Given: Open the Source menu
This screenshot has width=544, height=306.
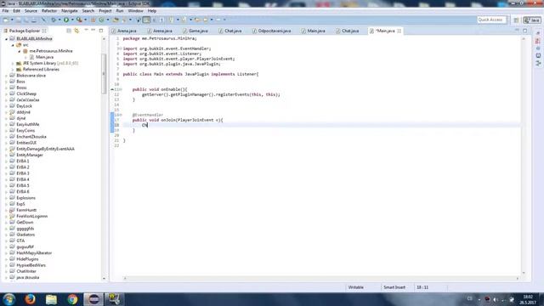Looking at the screenshot, I should tap(31, 11).
